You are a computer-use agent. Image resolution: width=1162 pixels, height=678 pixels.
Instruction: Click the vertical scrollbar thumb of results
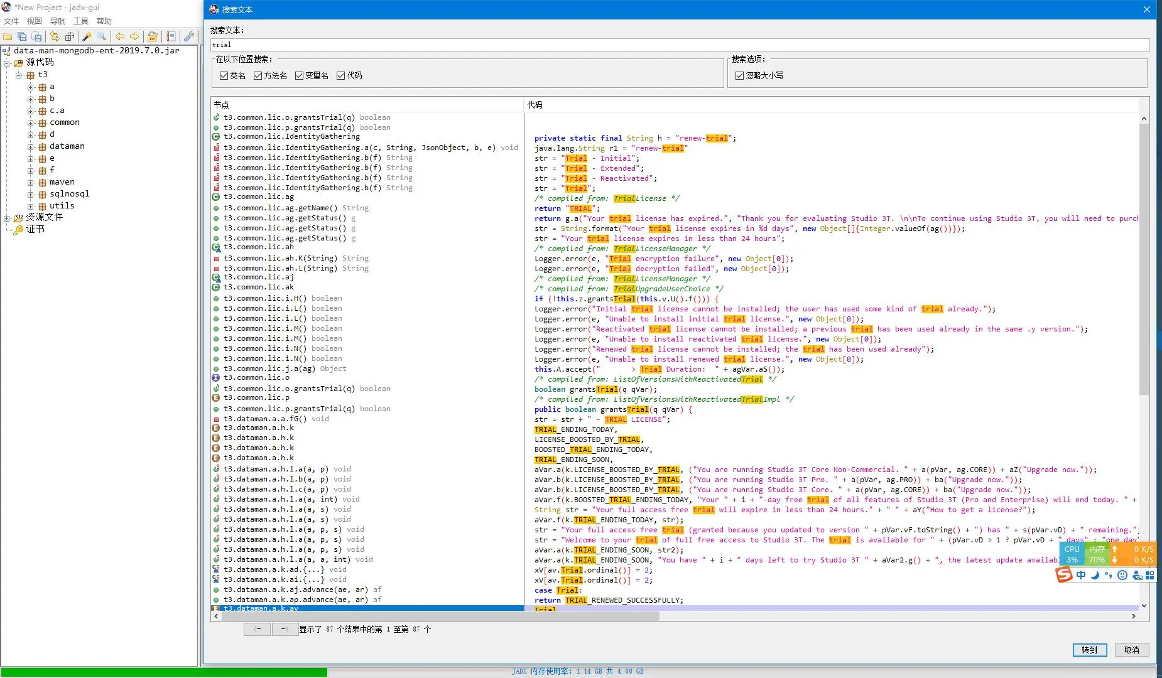pos(1144,259)
